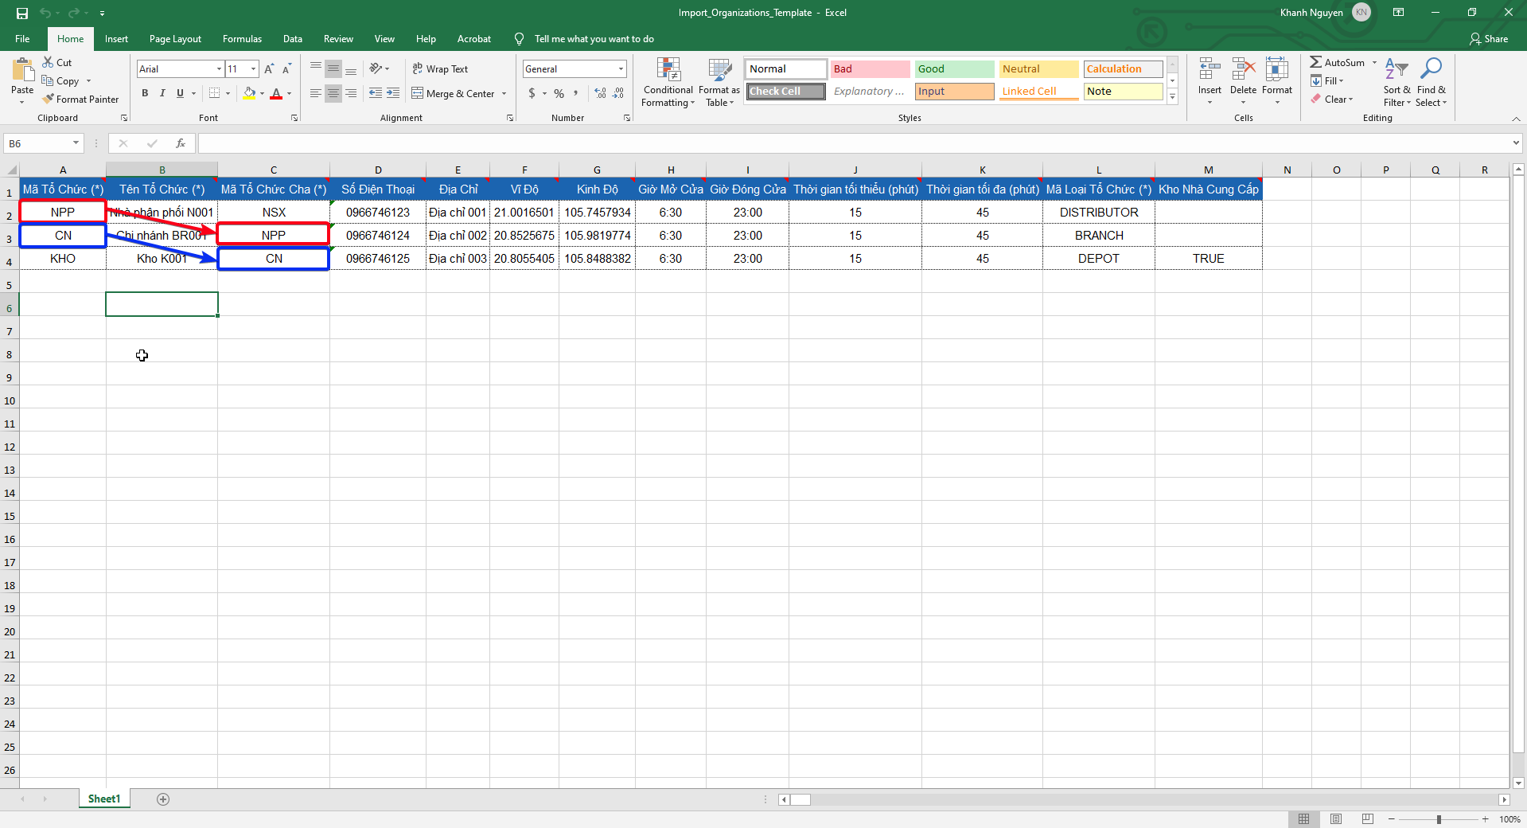Screen dimensions: 1527x828
Task: Toggle Align Left horizontal alignment
Action: tap(316, 93)
